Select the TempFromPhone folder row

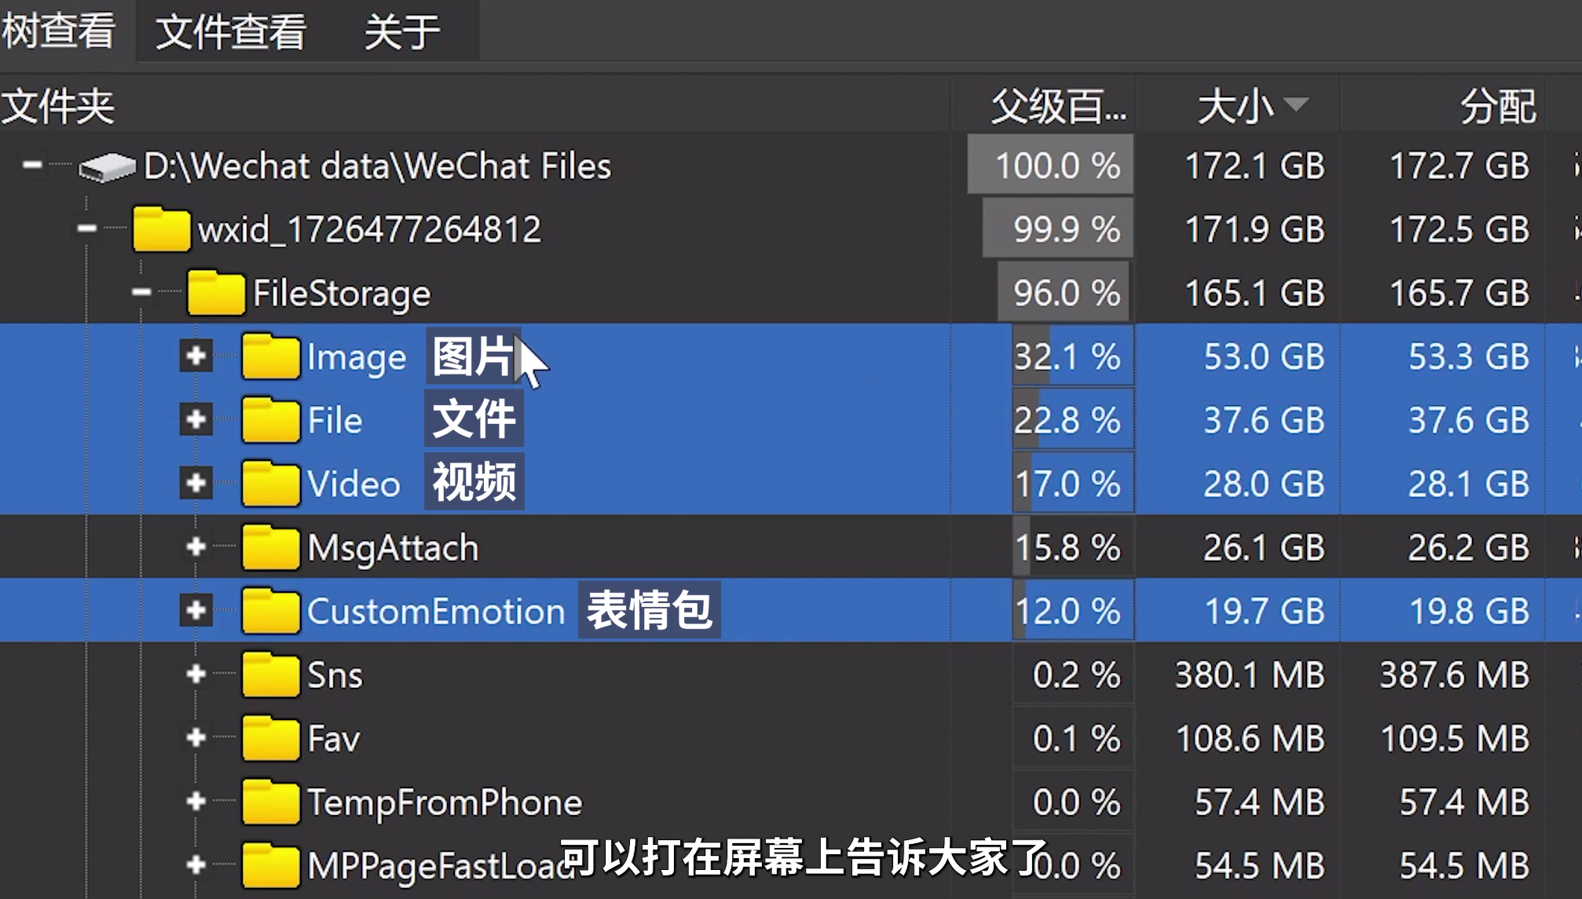[x=445, y=802]
